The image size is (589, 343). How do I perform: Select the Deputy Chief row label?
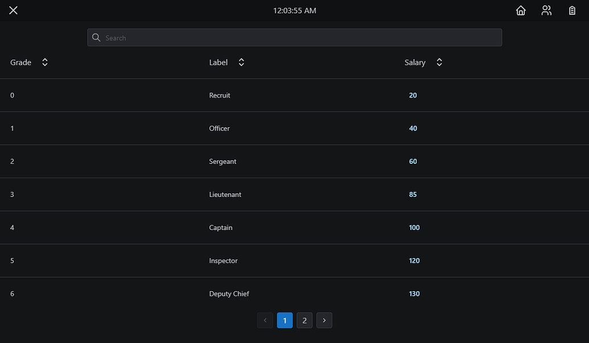coord(229,294)
